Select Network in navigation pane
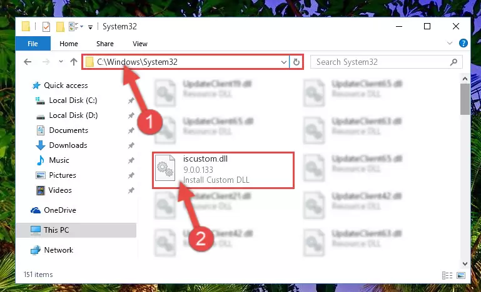481x292 pixels. (x=59, y=250)
